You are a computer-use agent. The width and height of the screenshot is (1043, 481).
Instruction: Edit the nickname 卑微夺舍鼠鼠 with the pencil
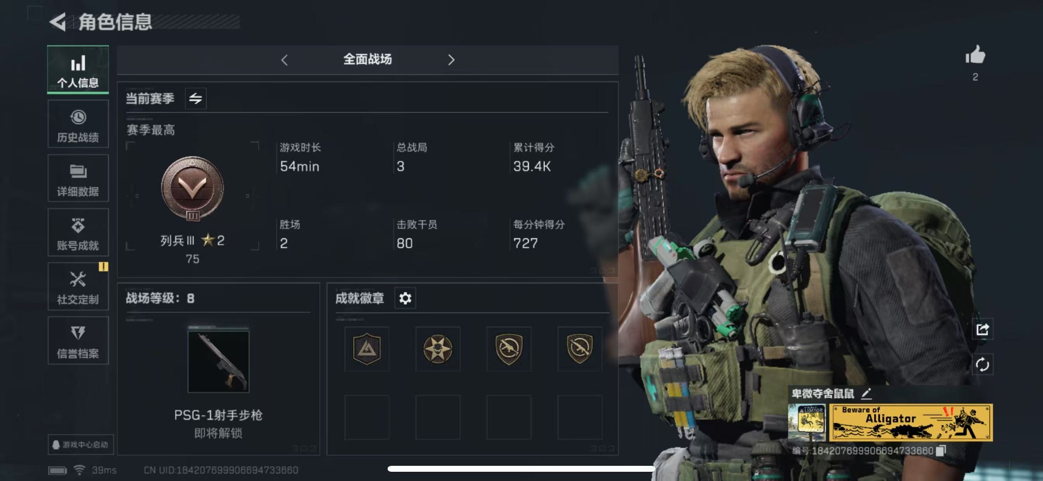pyautogui.click(x=866, y=394)
